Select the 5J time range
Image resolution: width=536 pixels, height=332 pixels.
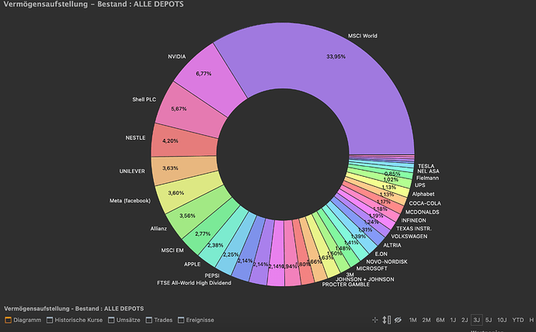(489, 320)
